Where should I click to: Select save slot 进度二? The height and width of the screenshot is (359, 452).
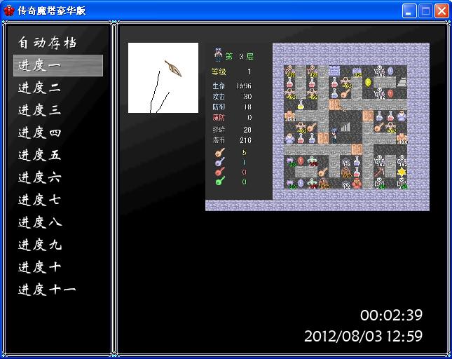pos(58,88)
